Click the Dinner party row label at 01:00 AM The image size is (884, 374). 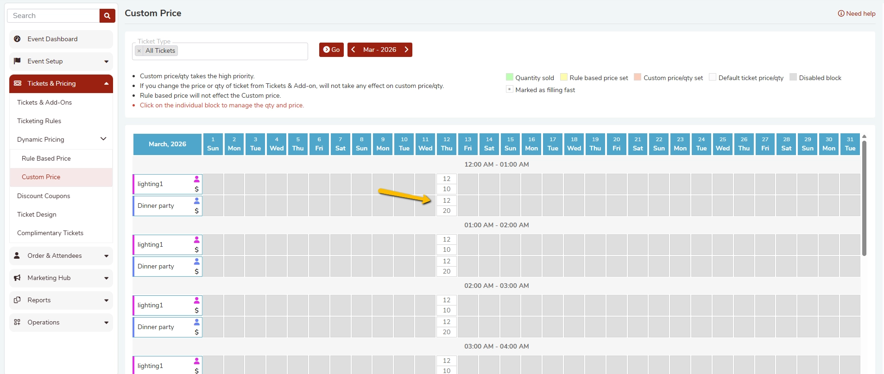coord(156,266)
